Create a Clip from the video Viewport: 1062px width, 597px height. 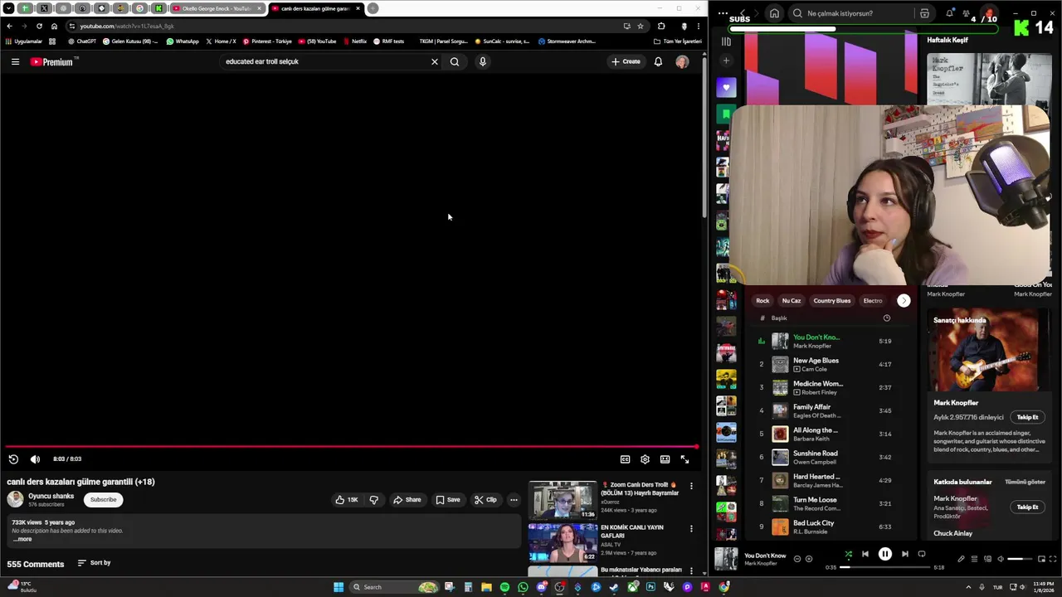[x=485, y=499]
